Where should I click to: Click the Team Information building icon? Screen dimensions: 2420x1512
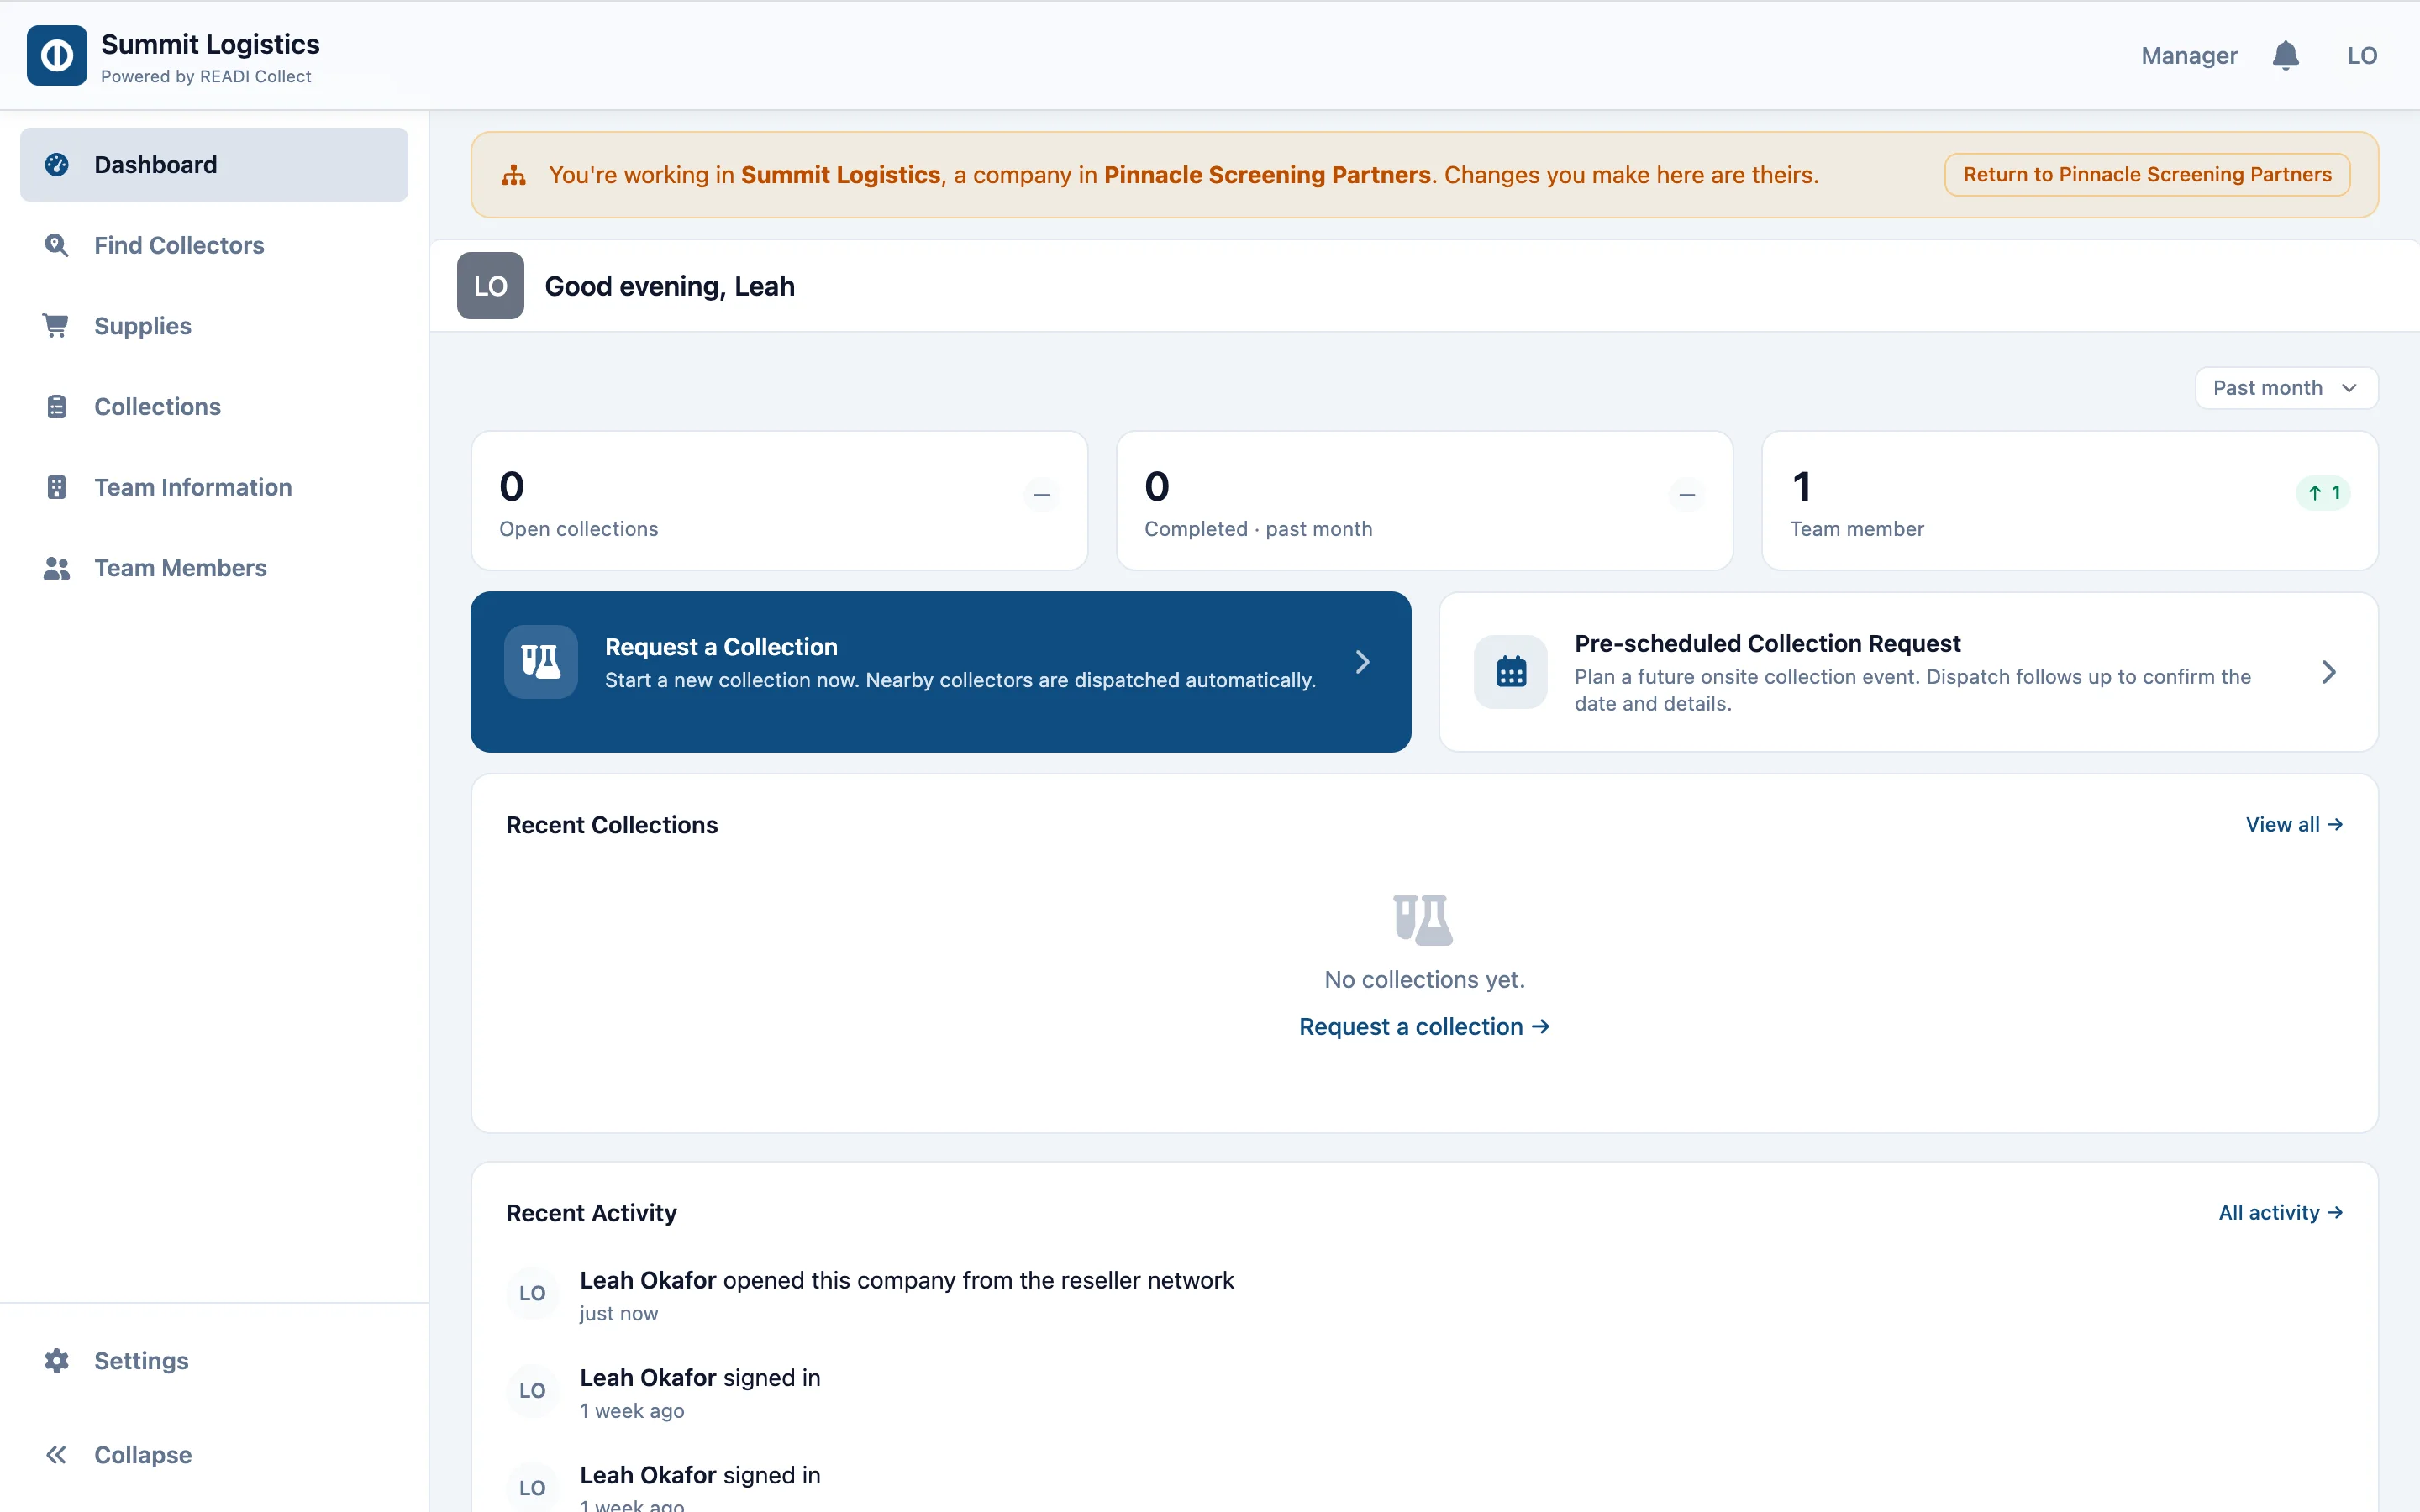57,487
